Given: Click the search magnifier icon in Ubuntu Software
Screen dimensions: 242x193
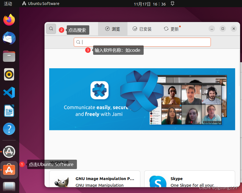Looking at the screenshot, I should (51, 29).
